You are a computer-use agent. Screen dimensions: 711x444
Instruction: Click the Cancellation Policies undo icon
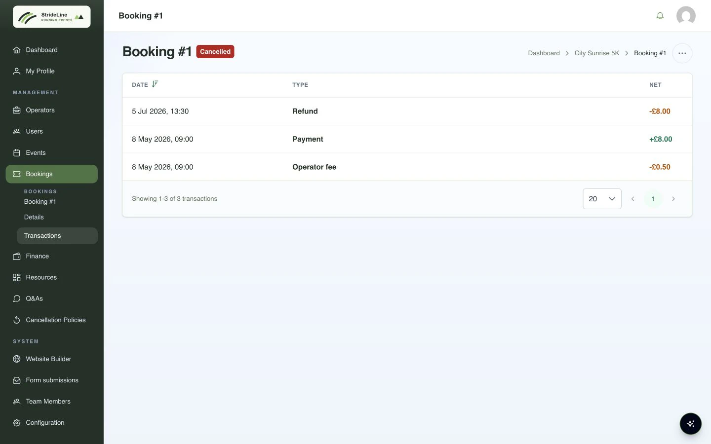click(17, 320)
